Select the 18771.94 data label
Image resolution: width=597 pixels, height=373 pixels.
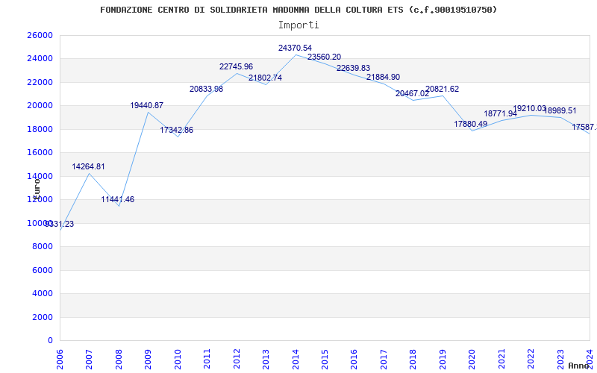coord(500,113)
